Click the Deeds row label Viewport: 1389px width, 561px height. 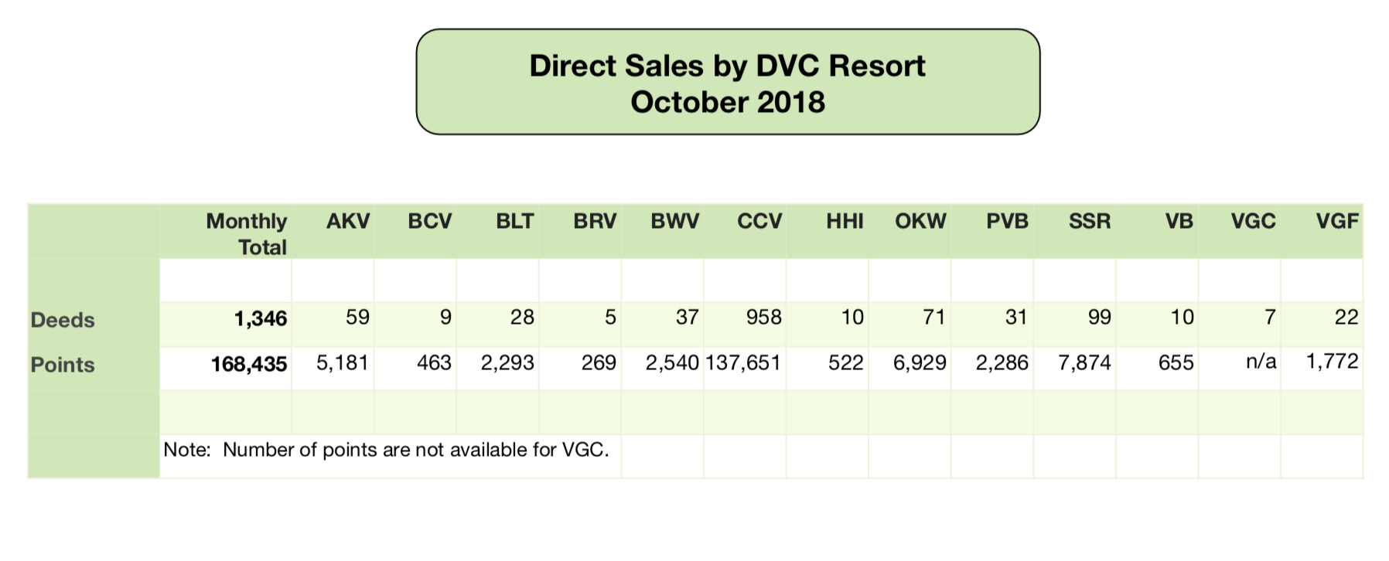[63, 320]
